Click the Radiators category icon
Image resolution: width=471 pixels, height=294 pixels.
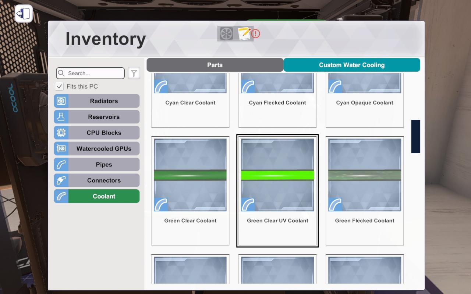61,101
